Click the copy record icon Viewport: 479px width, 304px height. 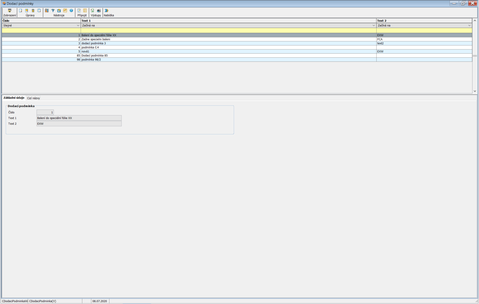click(x=39, y=11)
